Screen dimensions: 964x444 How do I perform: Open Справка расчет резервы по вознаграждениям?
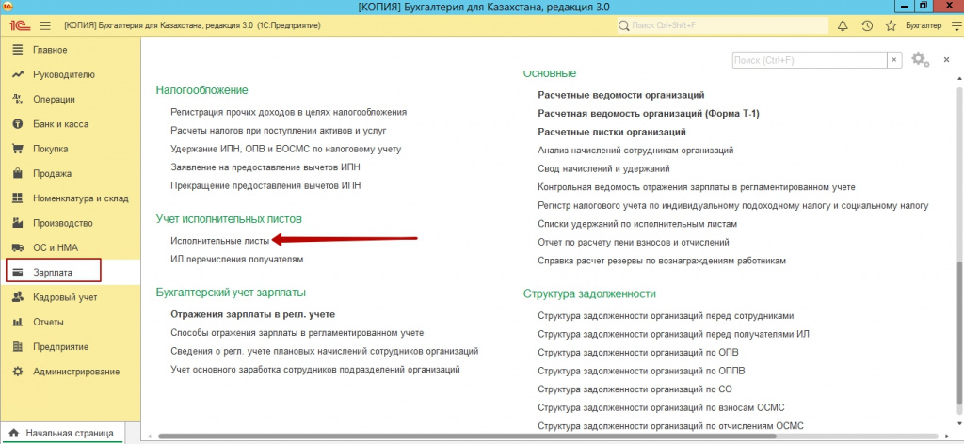click(662, 261)
